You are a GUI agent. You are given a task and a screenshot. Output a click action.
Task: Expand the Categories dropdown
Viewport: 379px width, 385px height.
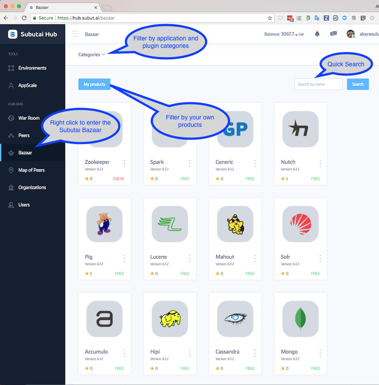[92, 54]
